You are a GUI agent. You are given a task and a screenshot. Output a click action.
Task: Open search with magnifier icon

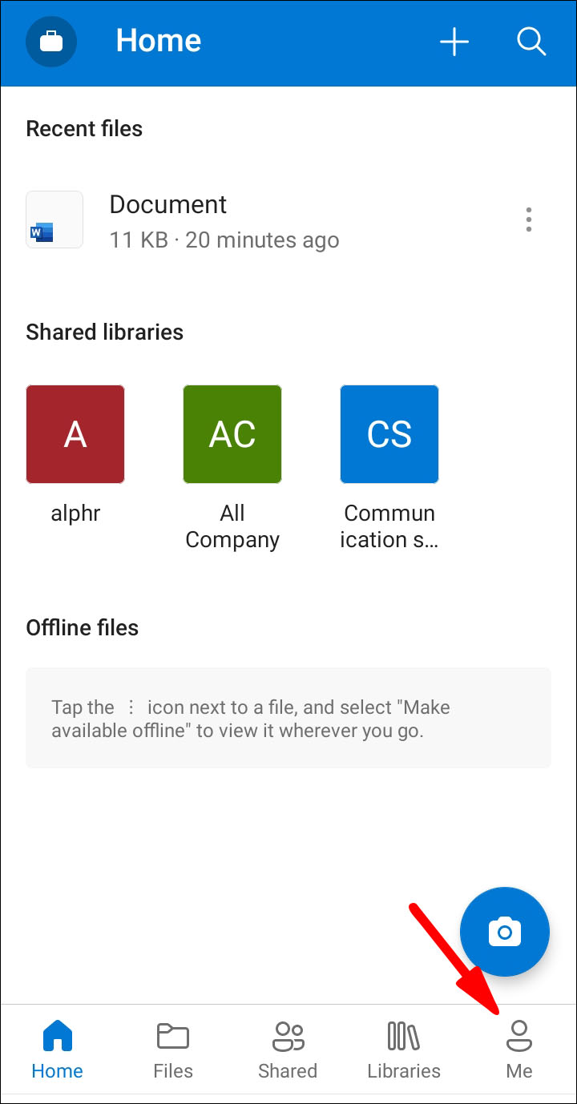point(531,42)
